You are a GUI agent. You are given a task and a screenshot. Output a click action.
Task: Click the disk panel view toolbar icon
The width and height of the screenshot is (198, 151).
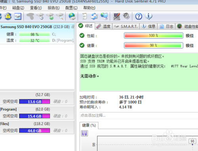(x=18, y=16)
